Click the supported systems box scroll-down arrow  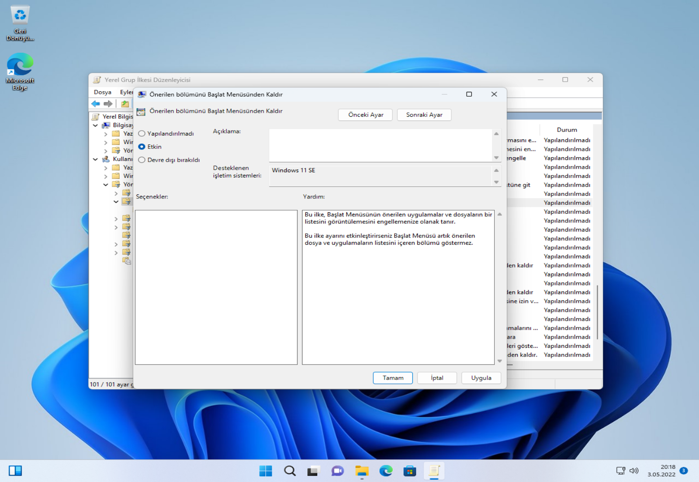click(x=496, y=182)
